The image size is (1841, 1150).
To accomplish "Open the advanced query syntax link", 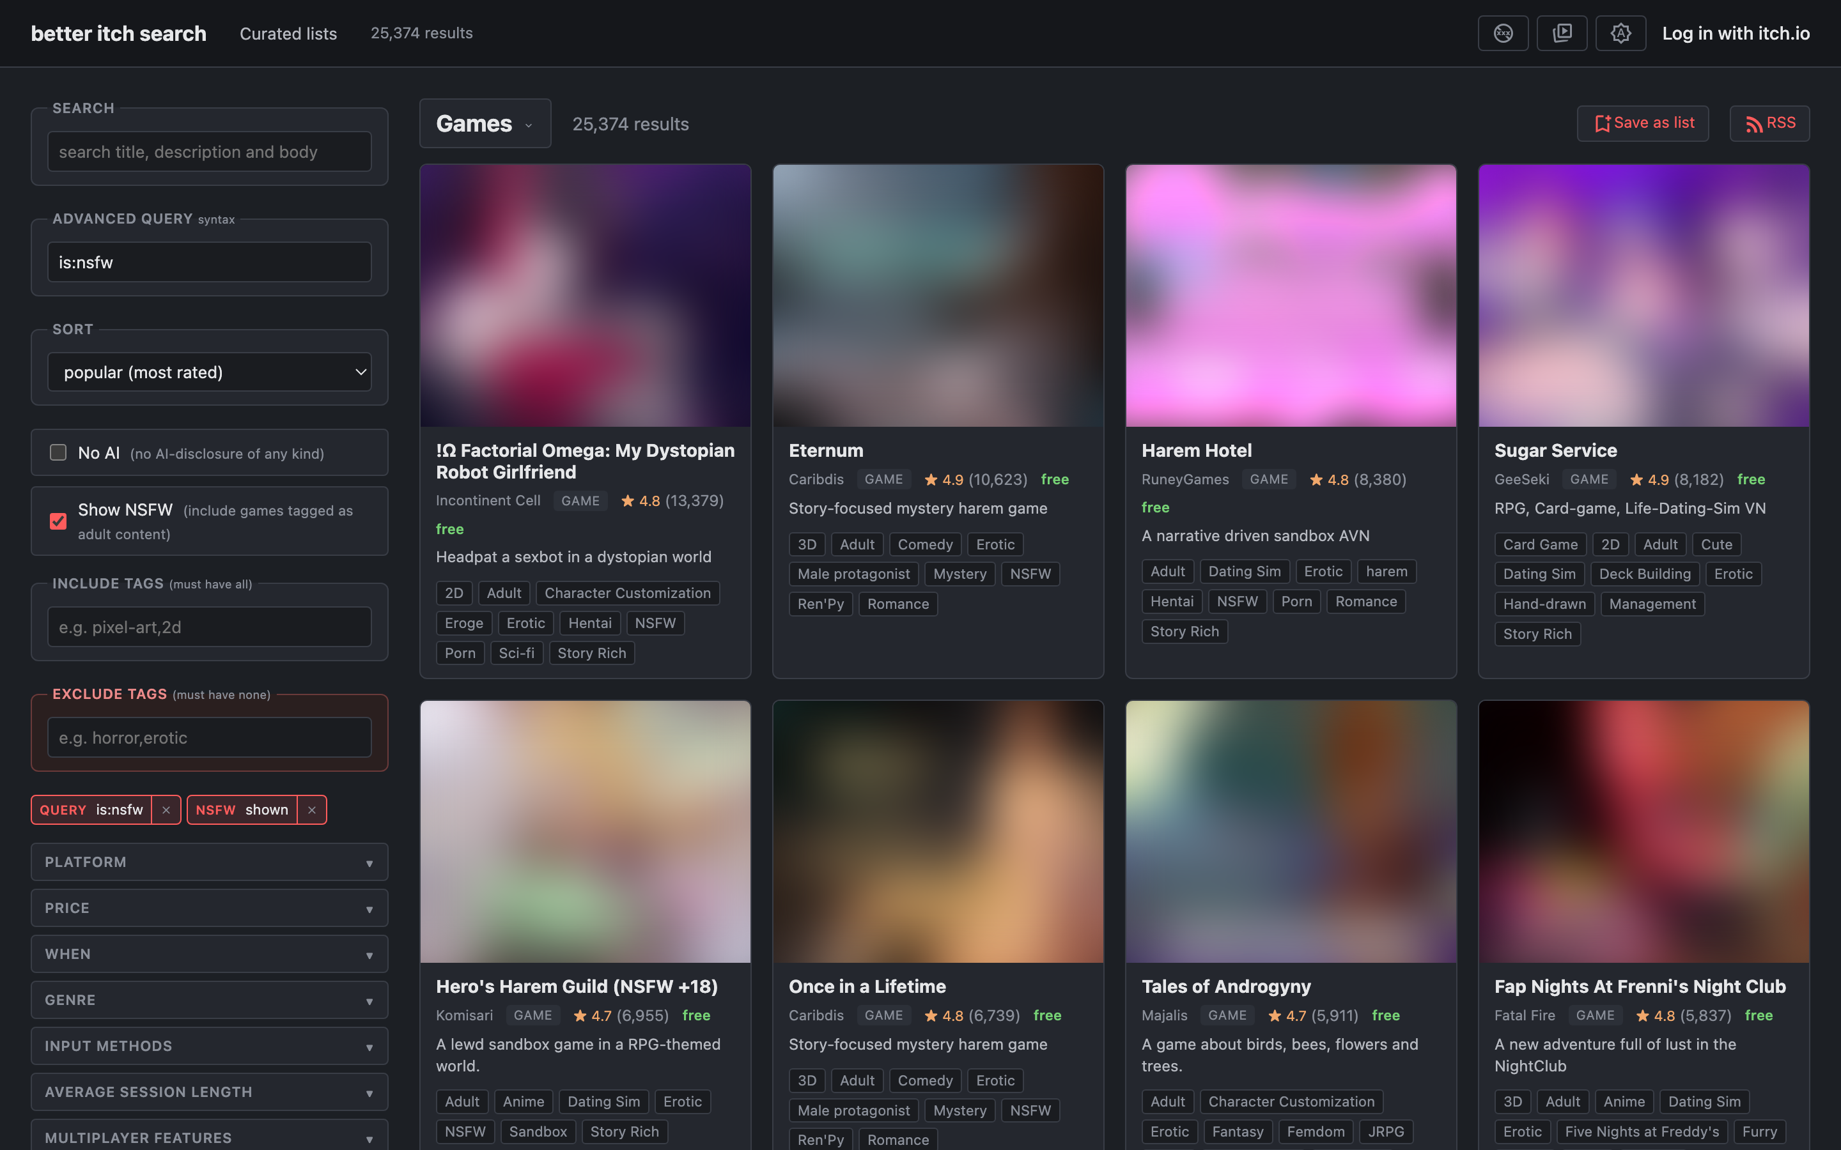I will point(216,220).
